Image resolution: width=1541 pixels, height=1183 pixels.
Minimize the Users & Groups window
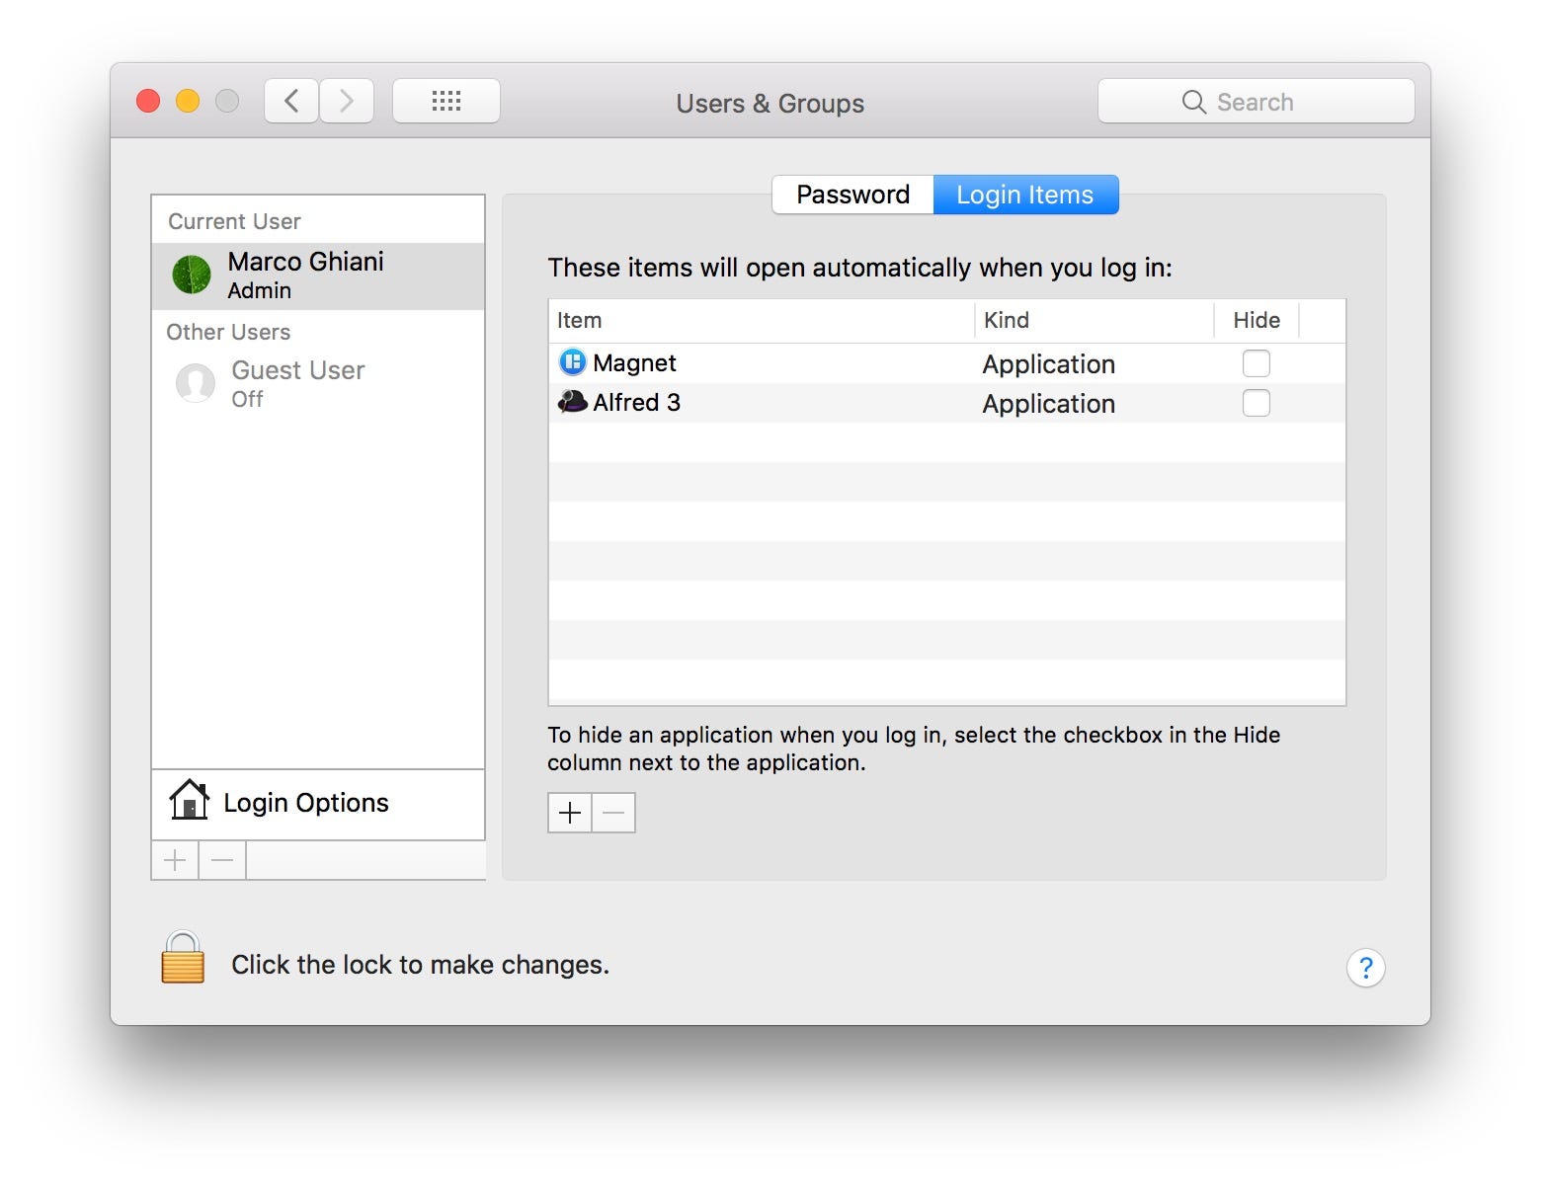188,101
